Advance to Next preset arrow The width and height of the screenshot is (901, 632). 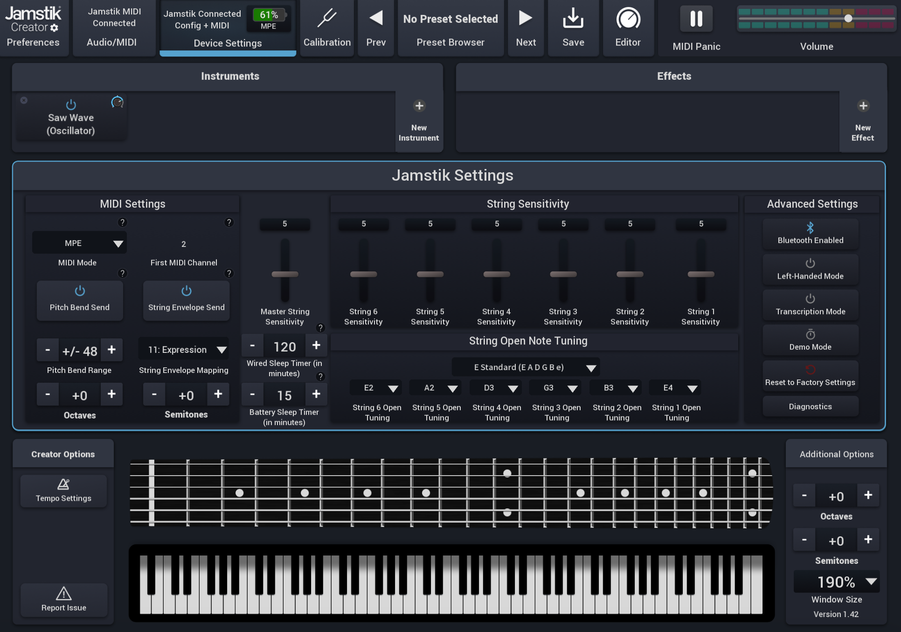tap(526, 18)
